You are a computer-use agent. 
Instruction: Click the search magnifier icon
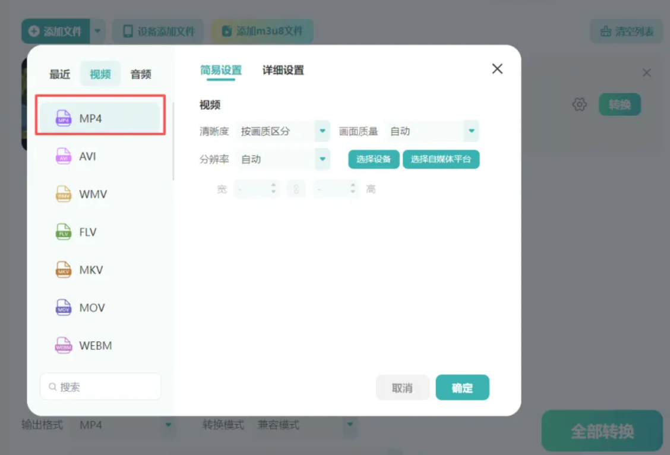click(x=52, y=387)
